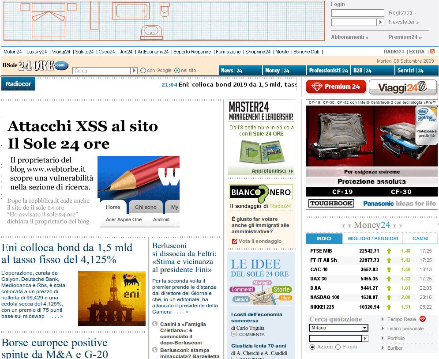Click the DAX 30 green up arrow
This screenshot has width=439, height=359.
pyautogui.click(x=389, y=279)
